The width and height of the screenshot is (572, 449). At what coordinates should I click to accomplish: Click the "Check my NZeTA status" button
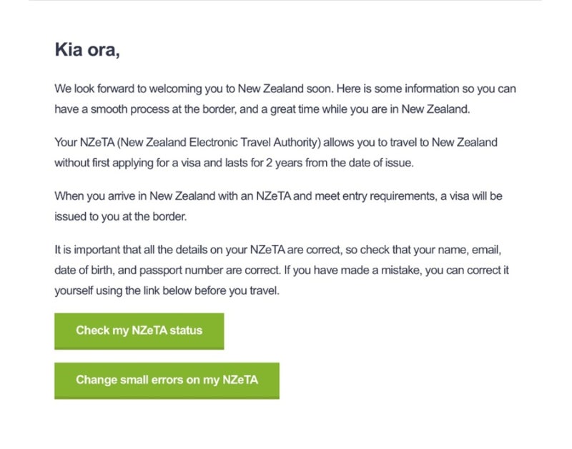point(139,331)
